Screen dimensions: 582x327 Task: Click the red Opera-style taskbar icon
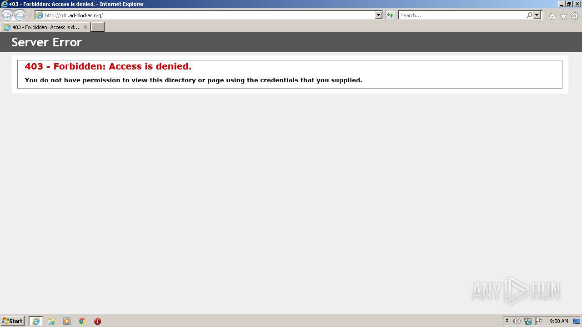(x=97, y=321)
